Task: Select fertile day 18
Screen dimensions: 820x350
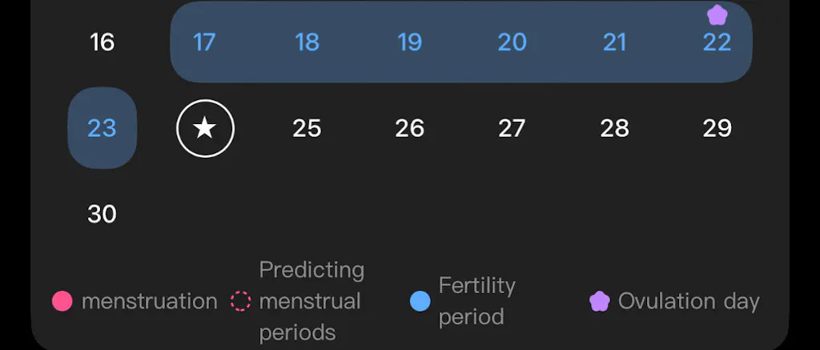Action: click(307, 42)
